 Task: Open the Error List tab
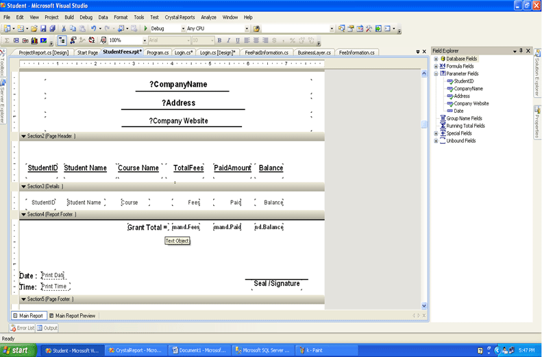click(x=23, y=328)
